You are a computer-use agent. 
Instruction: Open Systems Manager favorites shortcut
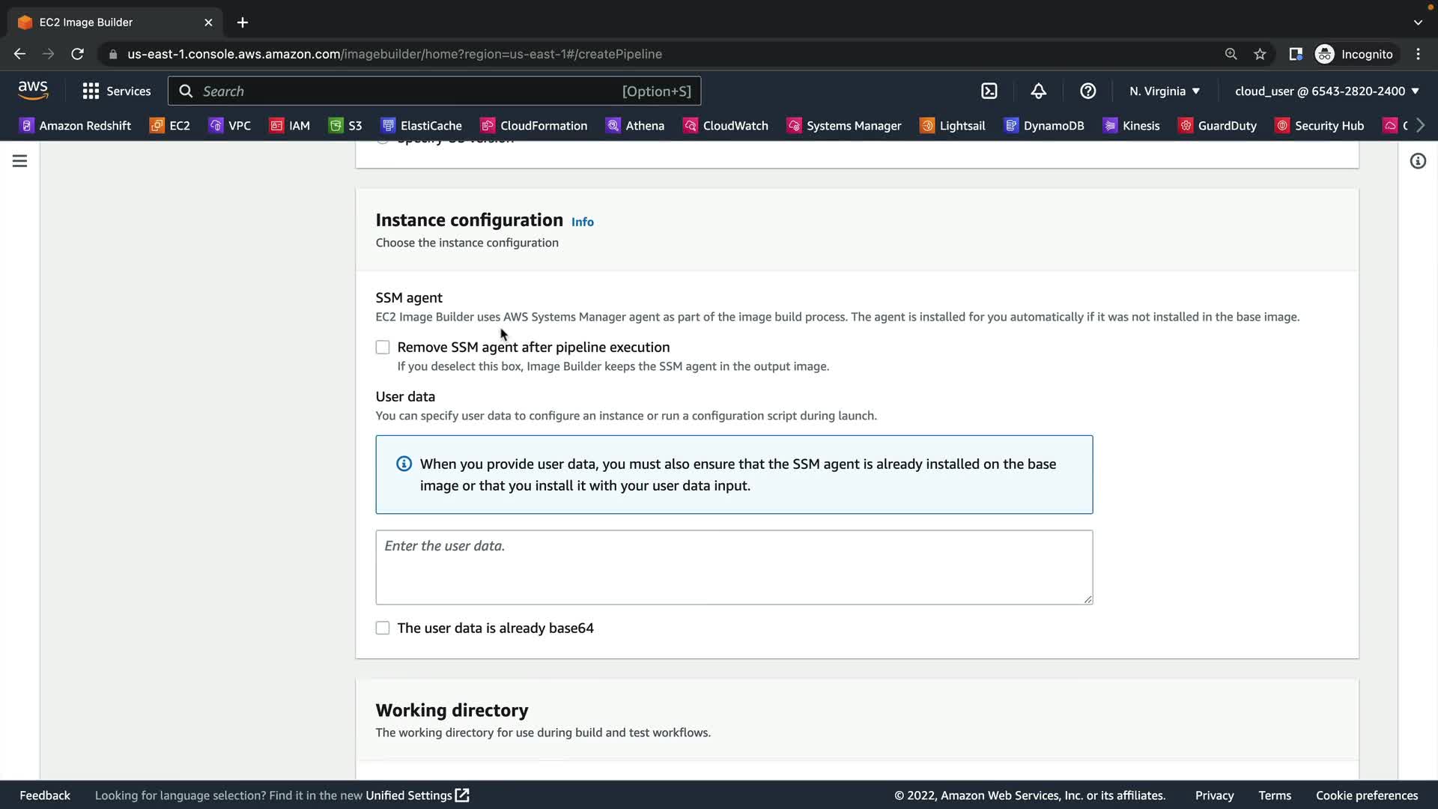coord(844,126)
